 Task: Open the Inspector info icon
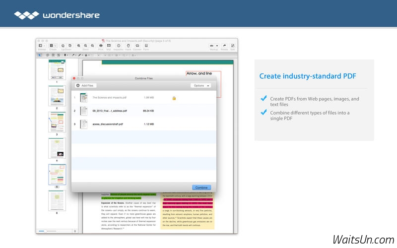(119, 46)
